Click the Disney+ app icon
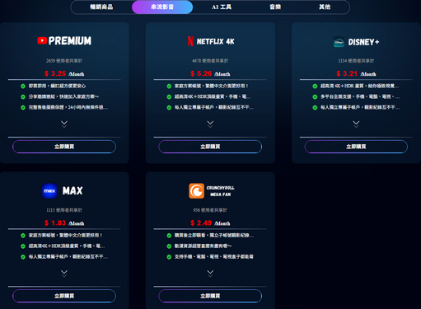421x309 pixels. [x=339, y=42]
